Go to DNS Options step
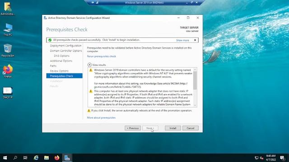 pos(61,56)
